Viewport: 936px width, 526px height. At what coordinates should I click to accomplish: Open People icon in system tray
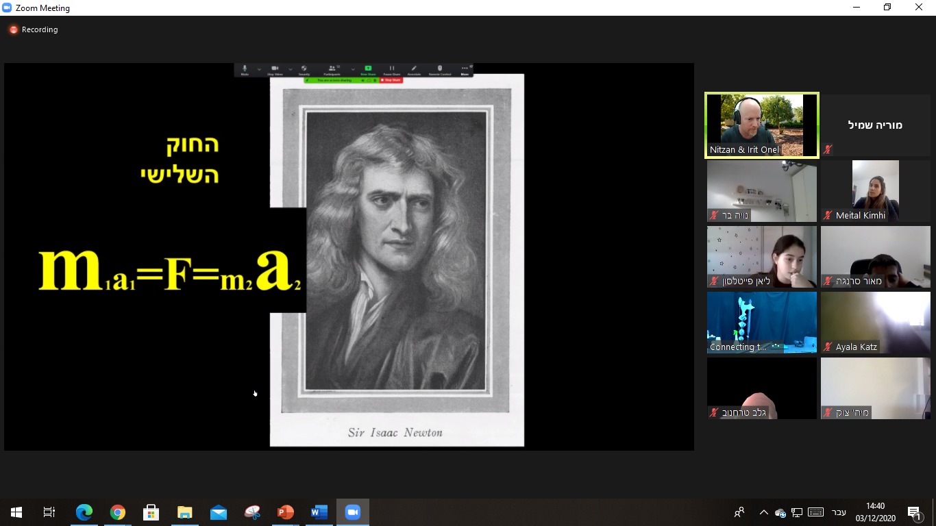point(739,512)
